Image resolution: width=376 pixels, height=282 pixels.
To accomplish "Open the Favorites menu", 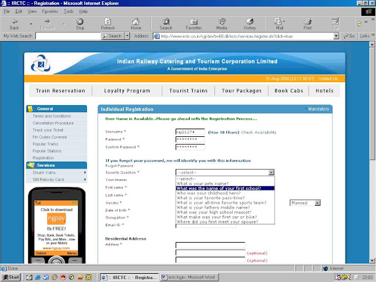I will [x=50, y=11].
